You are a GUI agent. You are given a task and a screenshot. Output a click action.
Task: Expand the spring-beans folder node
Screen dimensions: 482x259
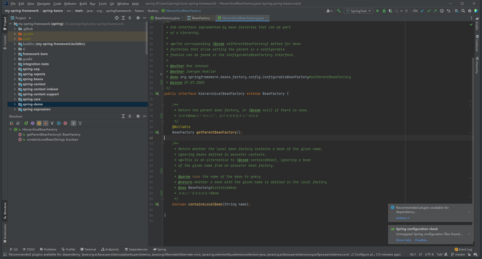[x=15, y=79]
